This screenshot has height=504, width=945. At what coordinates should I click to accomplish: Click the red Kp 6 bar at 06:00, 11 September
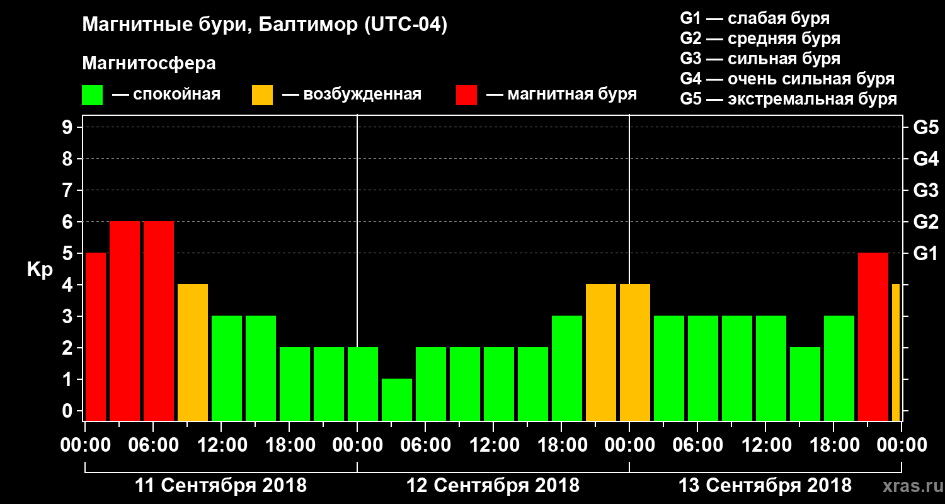pos(159,321)
